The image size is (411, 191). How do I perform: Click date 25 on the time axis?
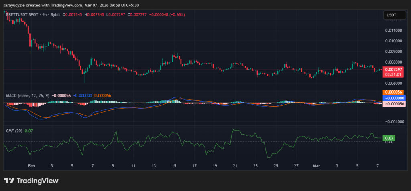click(276, 165)
